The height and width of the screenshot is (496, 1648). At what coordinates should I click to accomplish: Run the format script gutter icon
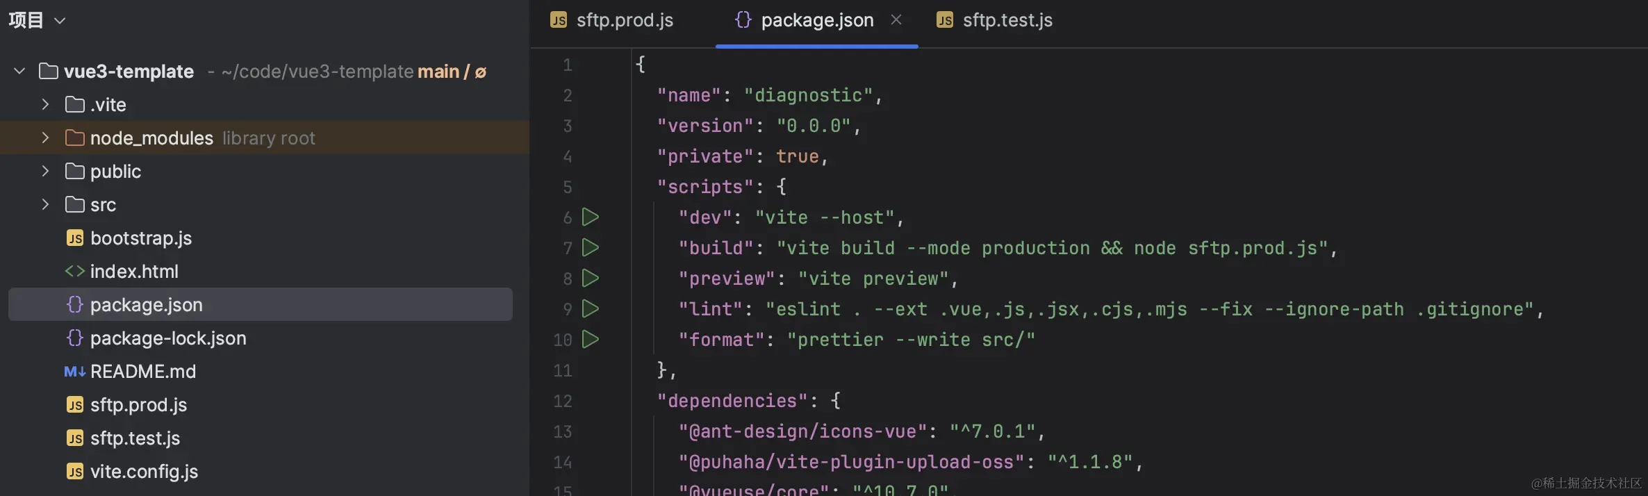pos(591,339)
